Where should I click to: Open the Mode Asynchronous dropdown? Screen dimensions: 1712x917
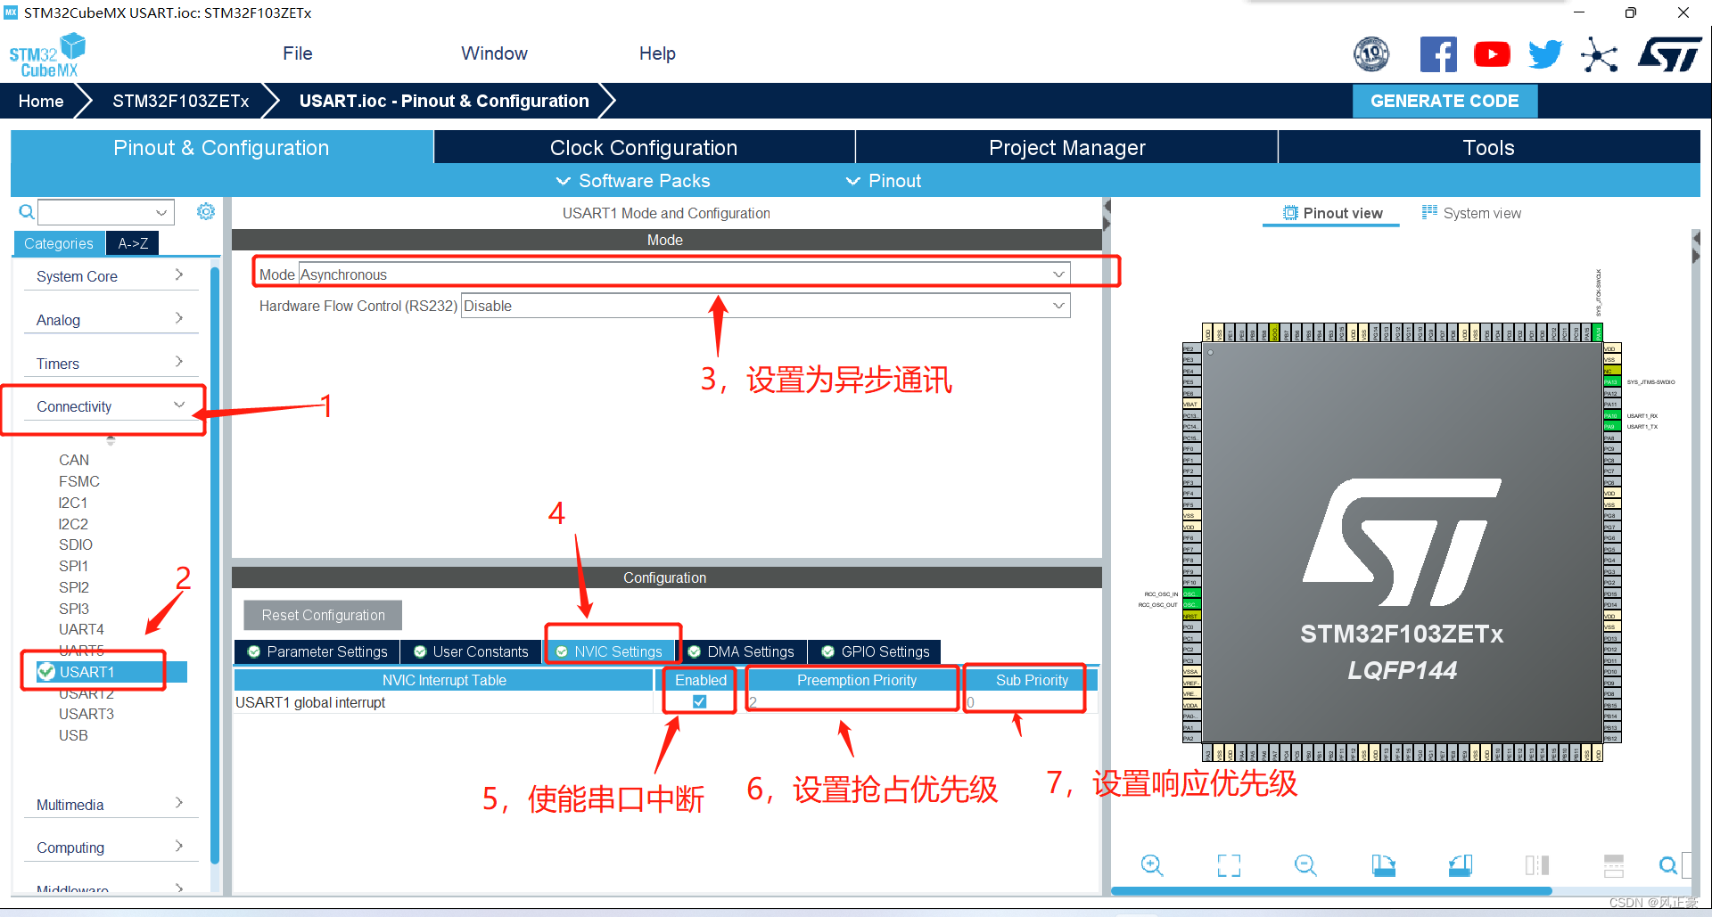pos(1058,274)
